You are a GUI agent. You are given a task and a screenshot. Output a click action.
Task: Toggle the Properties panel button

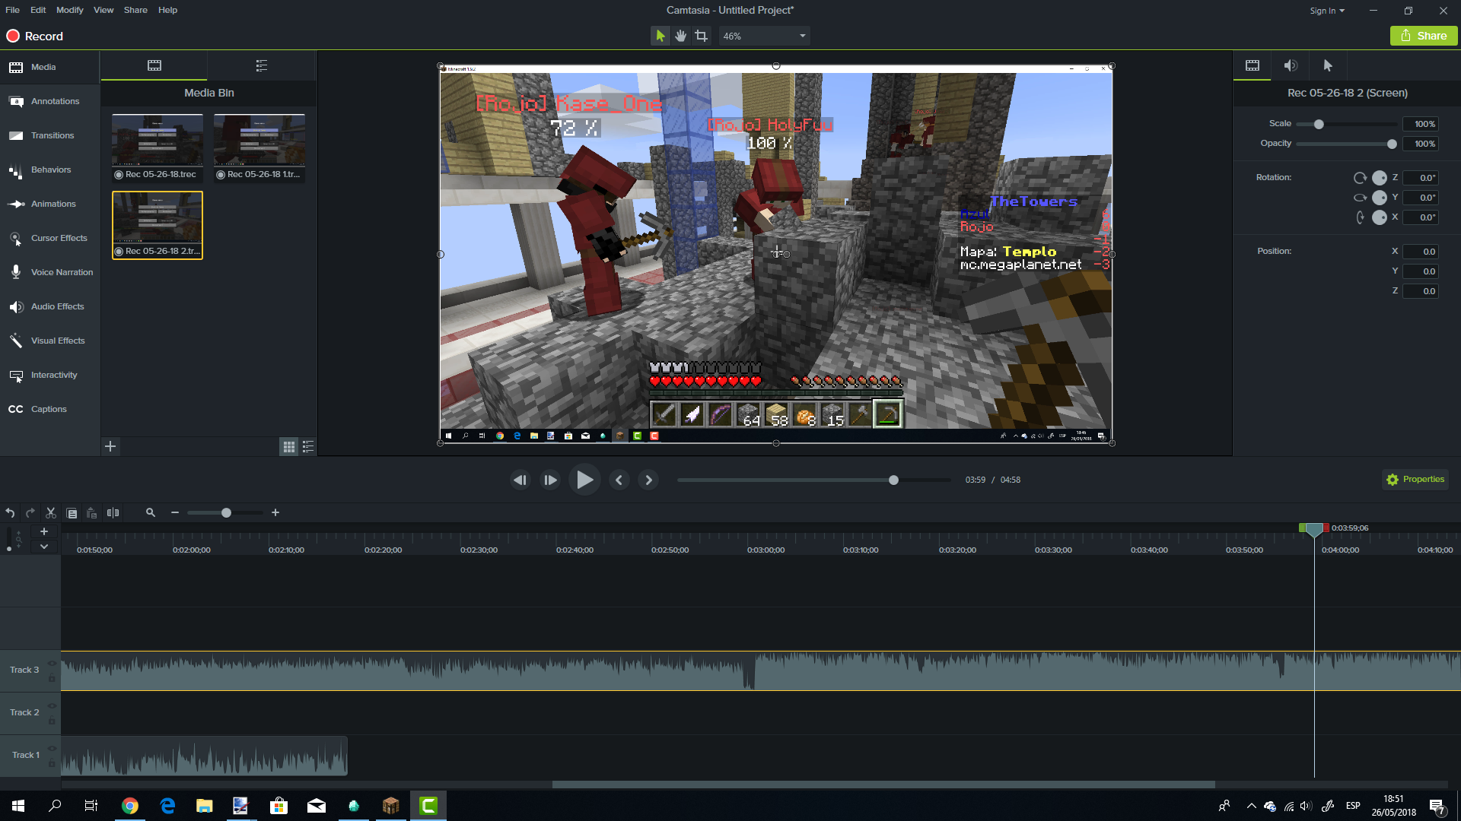(1415, 479)
